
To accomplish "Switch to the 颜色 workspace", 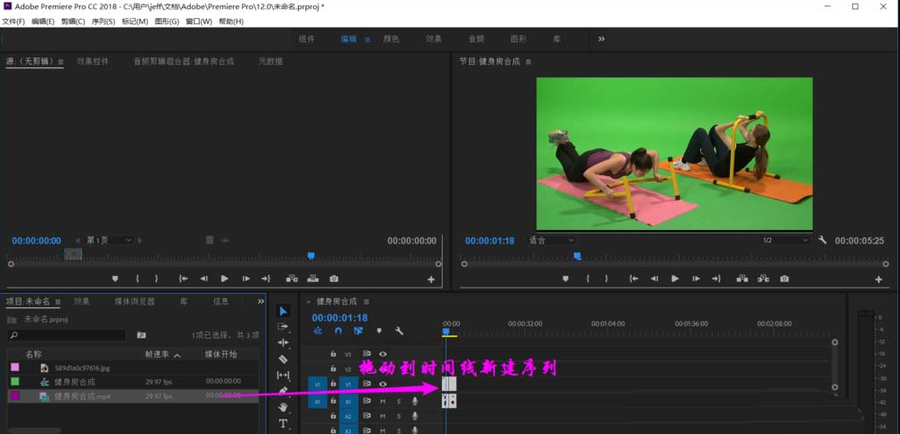I will (391, 40).
